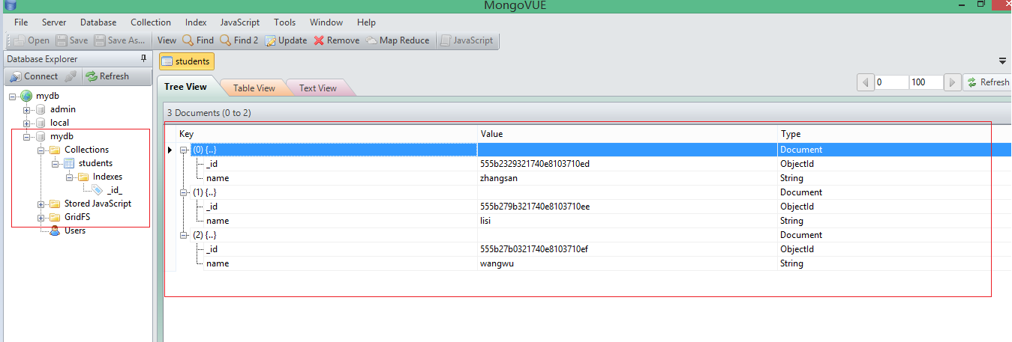
Task: Select the students document tab
Action: pyautogui.click(x=186, y=61)
